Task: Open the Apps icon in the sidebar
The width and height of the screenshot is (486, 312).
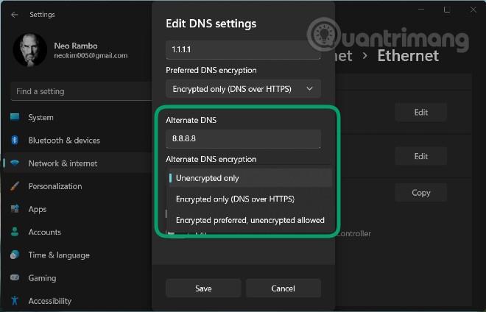Action: pos(15,209)
